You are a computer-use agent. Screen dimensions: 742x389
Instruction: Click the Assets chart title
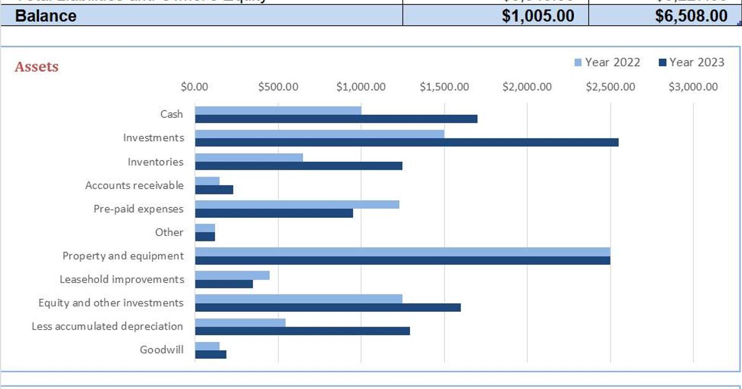click(x=36, y=67)
